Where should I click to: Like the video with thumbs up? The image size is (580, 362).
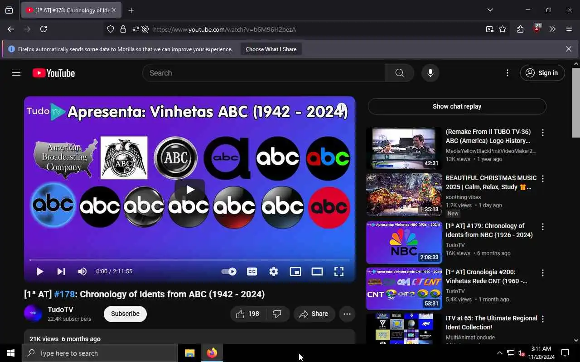(x=248, y=314)
